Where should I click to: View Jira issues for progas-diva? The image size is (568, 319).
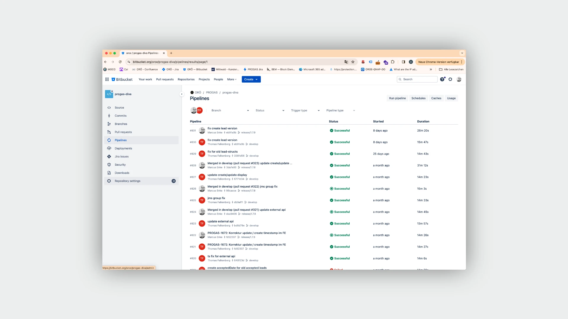click(122, 156)
